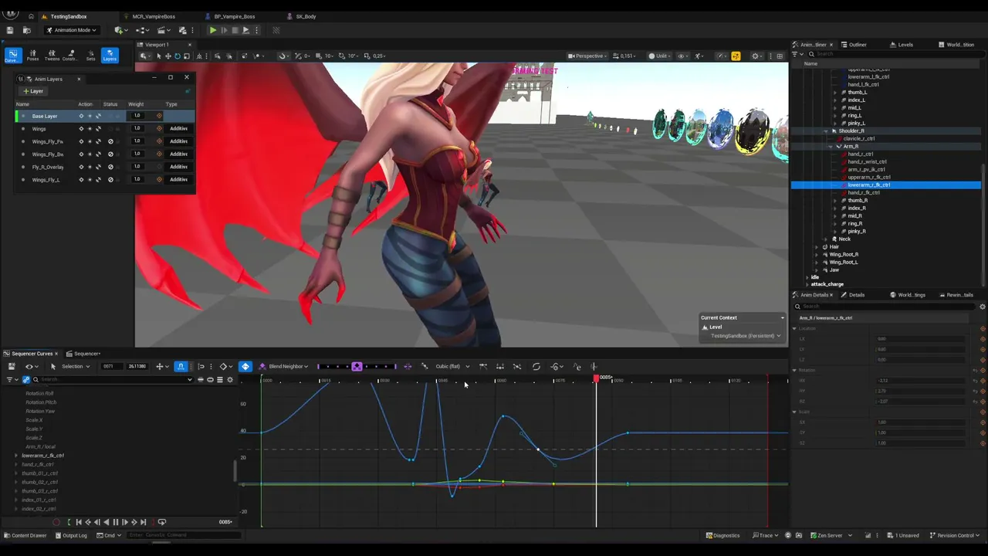Switch to the Details tab
This screenshot has width=988, height=556.
click(x=853, y=295)
